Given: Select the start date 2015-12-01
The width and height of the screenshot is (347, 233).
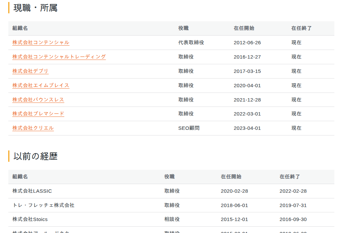Looking at the screenshot, I should tap(234, 219).
